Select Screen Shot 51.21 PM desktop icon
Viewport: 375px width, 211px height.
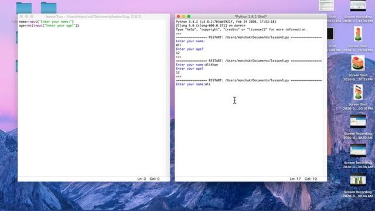pos(358,63)
